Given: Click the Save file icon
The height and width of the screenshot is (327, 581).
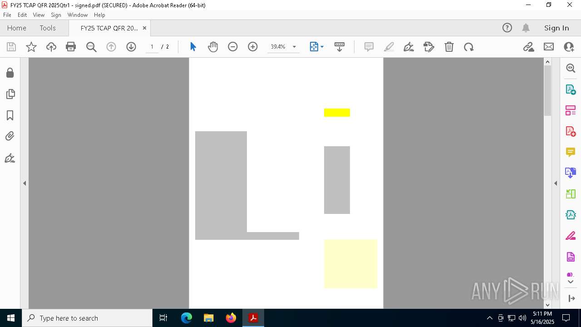Looking at the screenshot, I should (x=11, y=47).
